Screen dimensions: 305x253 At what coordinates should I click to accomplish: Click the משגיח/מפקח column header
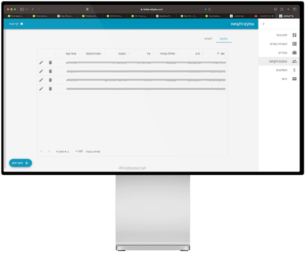[x=93, y=53]
